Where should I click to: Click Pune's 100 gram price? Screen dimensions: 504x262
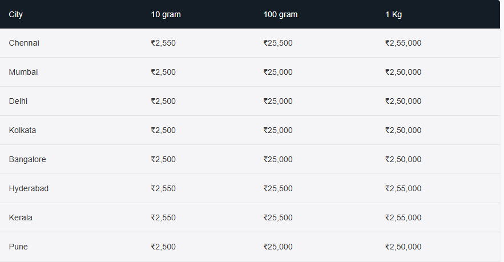278,247
